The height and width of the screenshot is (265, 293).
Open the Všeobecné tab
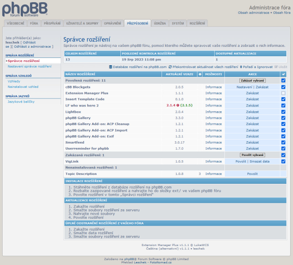pyautogui.click(x=15, y=23)
